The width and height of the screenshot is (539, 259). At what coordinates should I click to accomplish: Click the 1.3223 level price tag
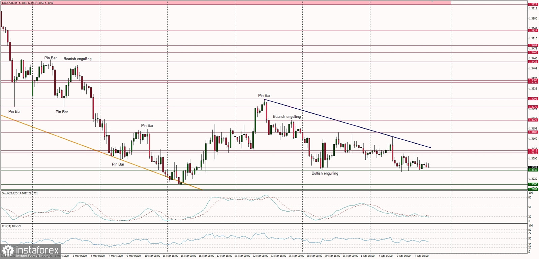[x=533, y=120]
